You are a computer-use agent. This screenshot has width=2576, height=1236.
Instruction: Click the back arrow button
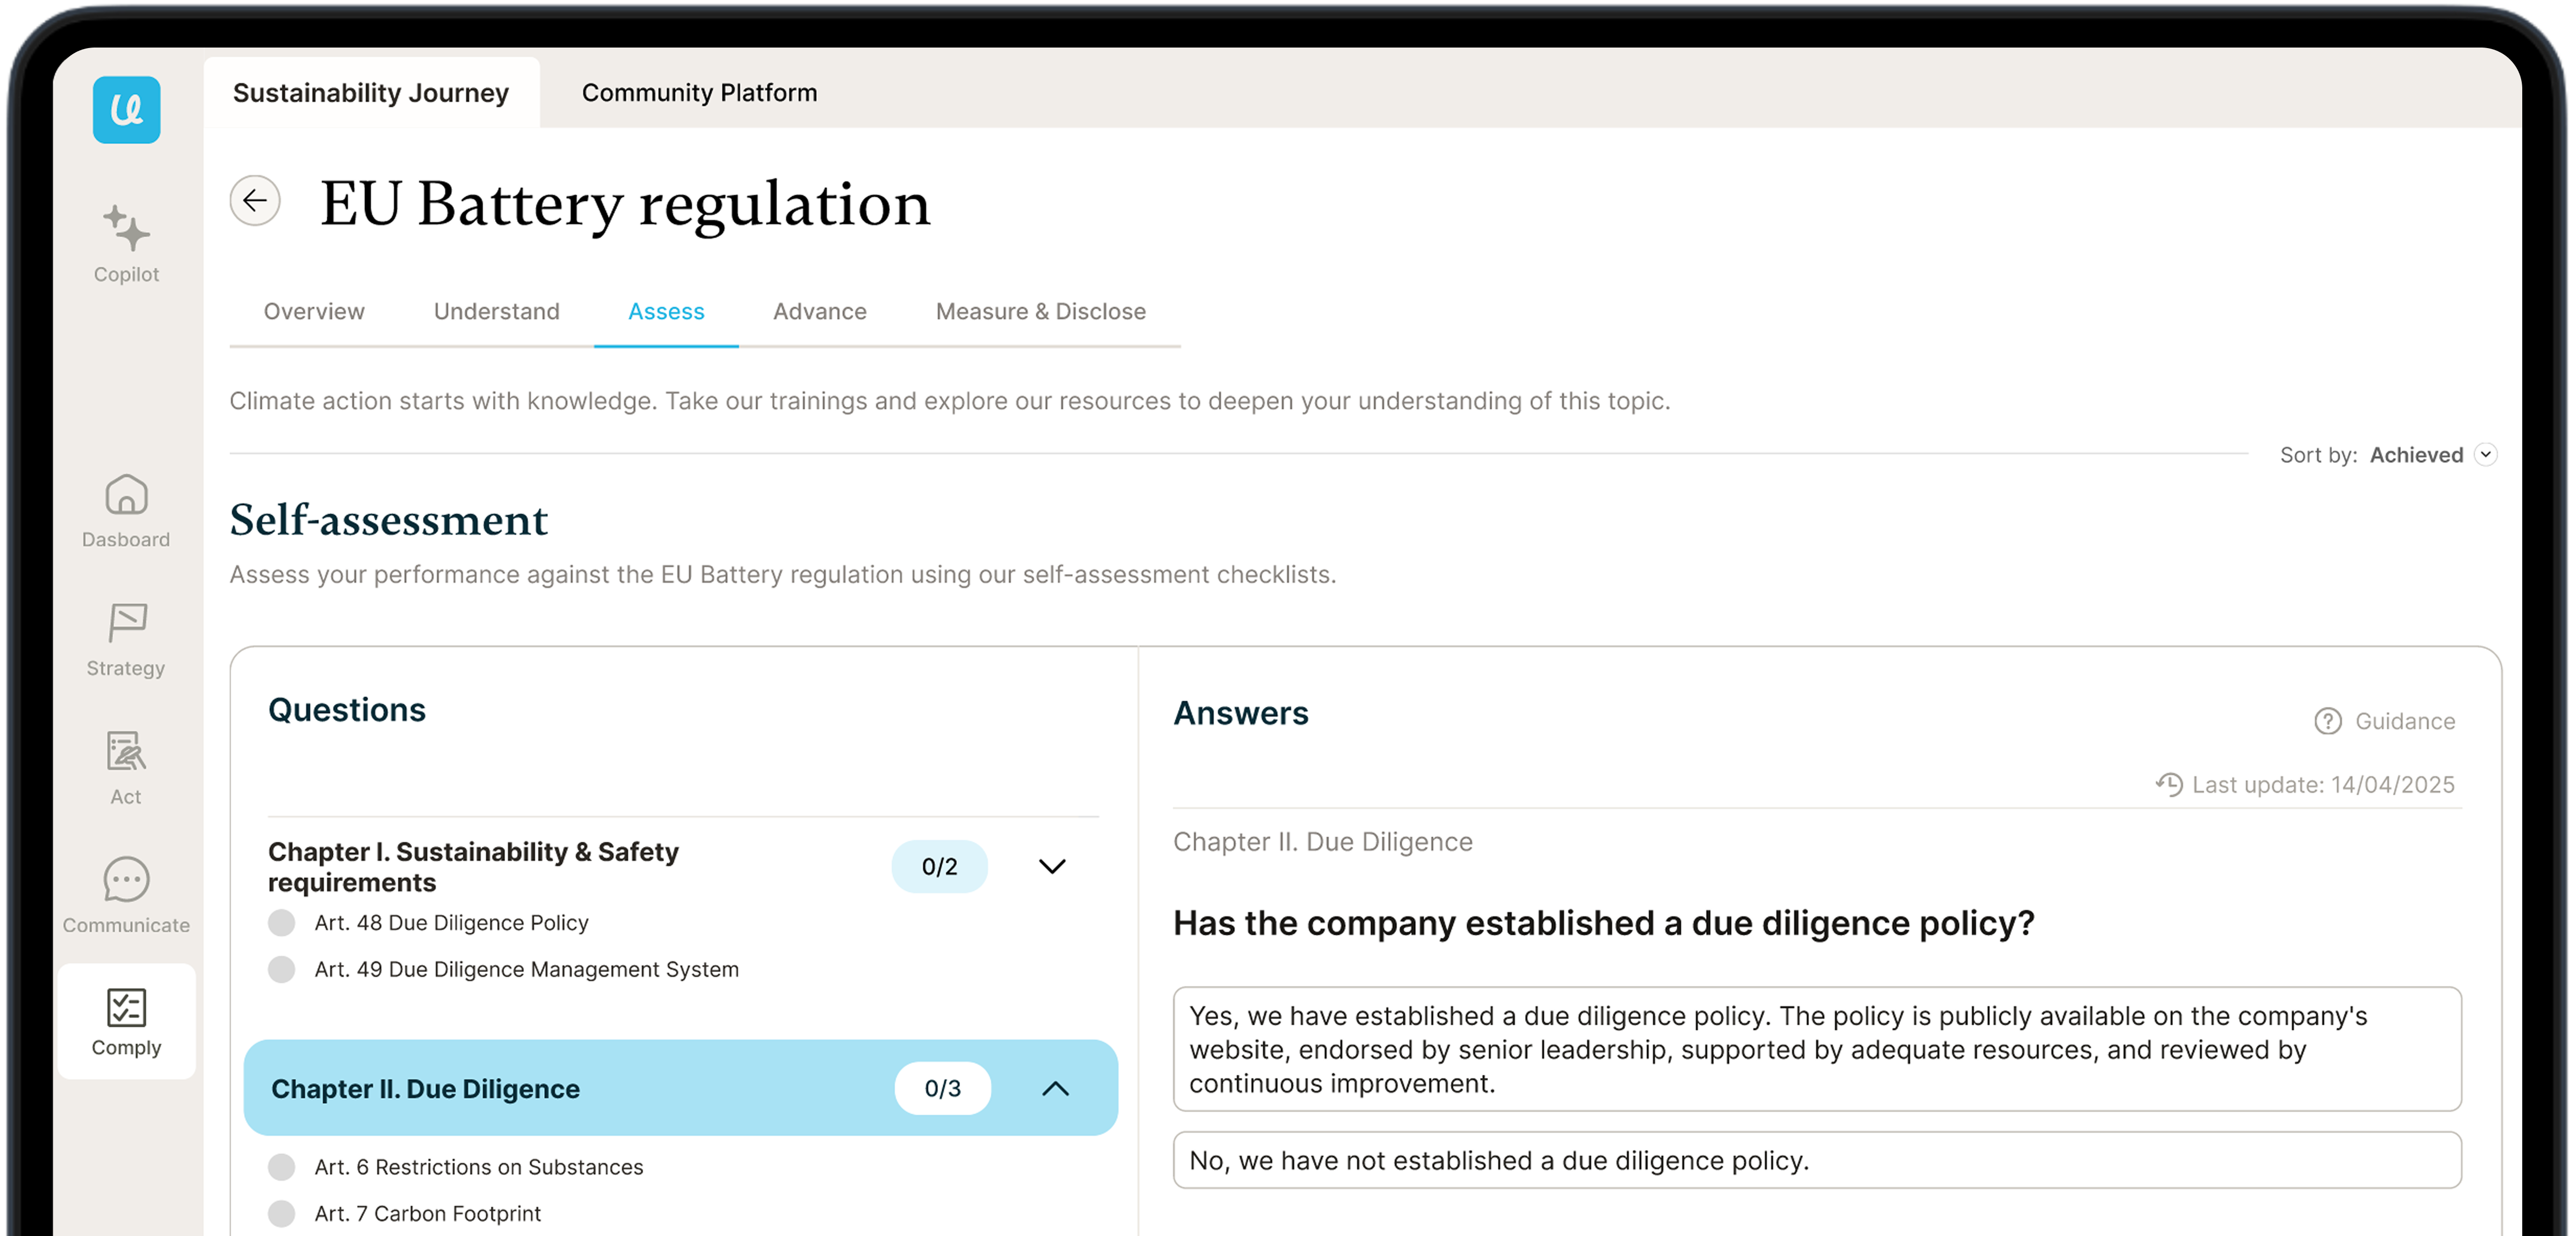[255, 201]
